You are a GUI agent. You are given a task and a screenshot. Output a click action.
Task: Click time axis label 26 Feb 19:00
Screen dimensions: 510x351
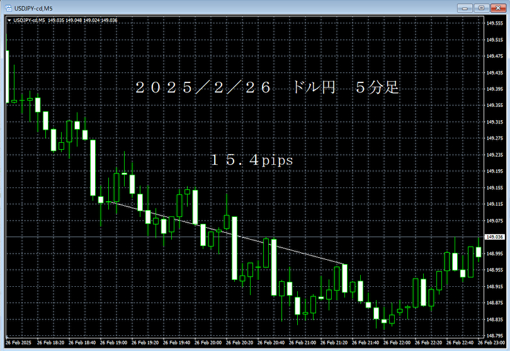tap(113, 343)
